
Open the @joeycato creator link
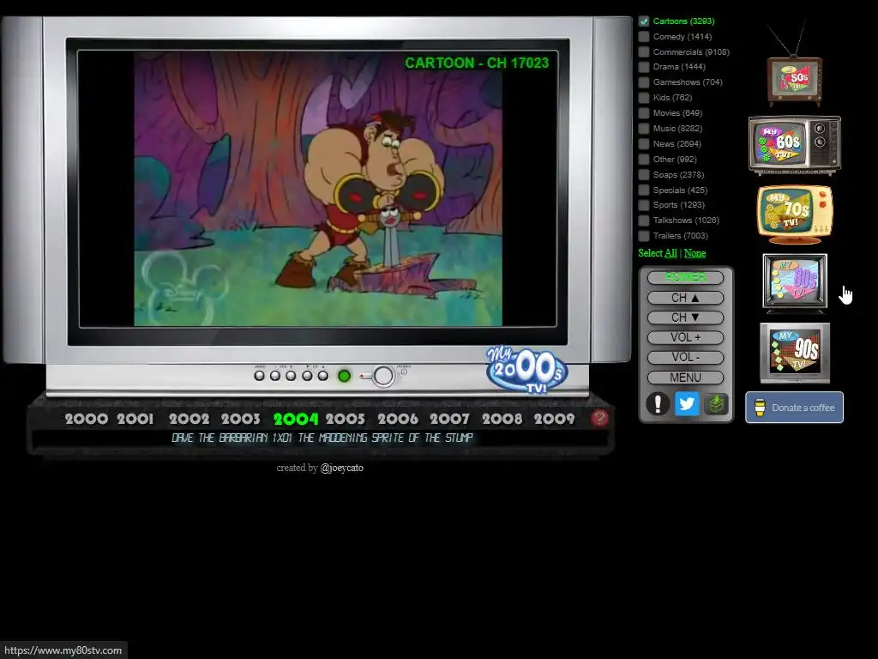(341, 468)
